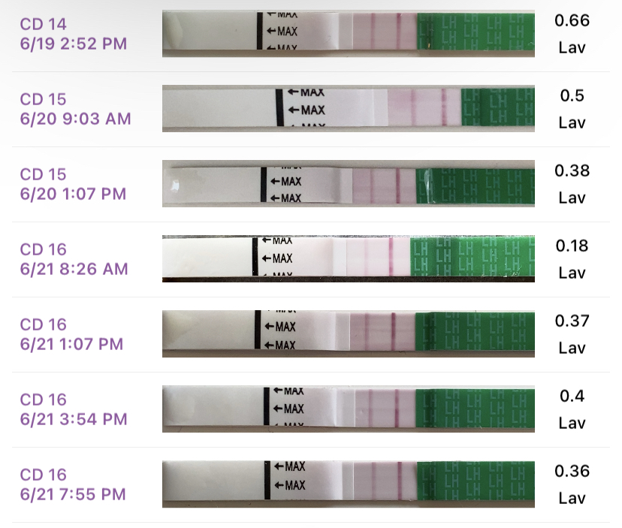Select the strip image from 6/21 1:07 PM
The image size is (622, 528).
point(349,334)
